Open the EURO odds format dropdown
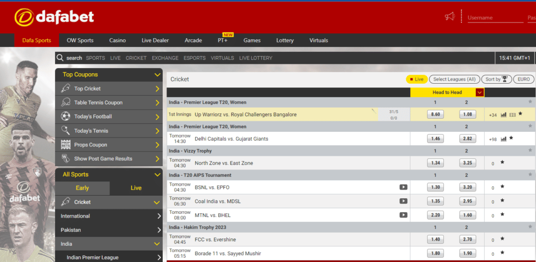This screenshot has height=262, width=536. coord(523,79)
